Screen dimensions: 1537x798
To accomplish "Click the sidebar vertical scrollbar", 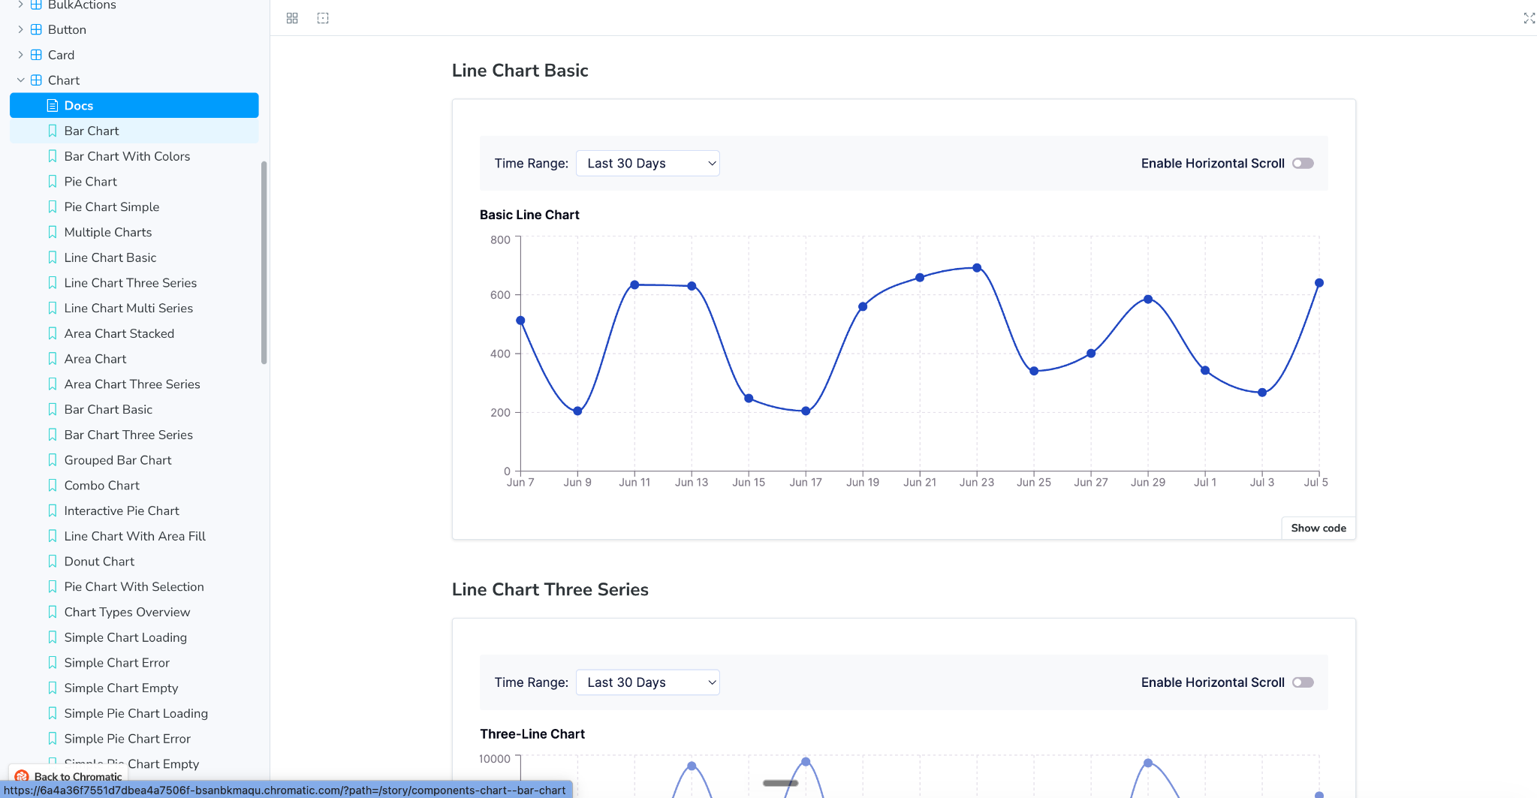I will click(264, 263).
